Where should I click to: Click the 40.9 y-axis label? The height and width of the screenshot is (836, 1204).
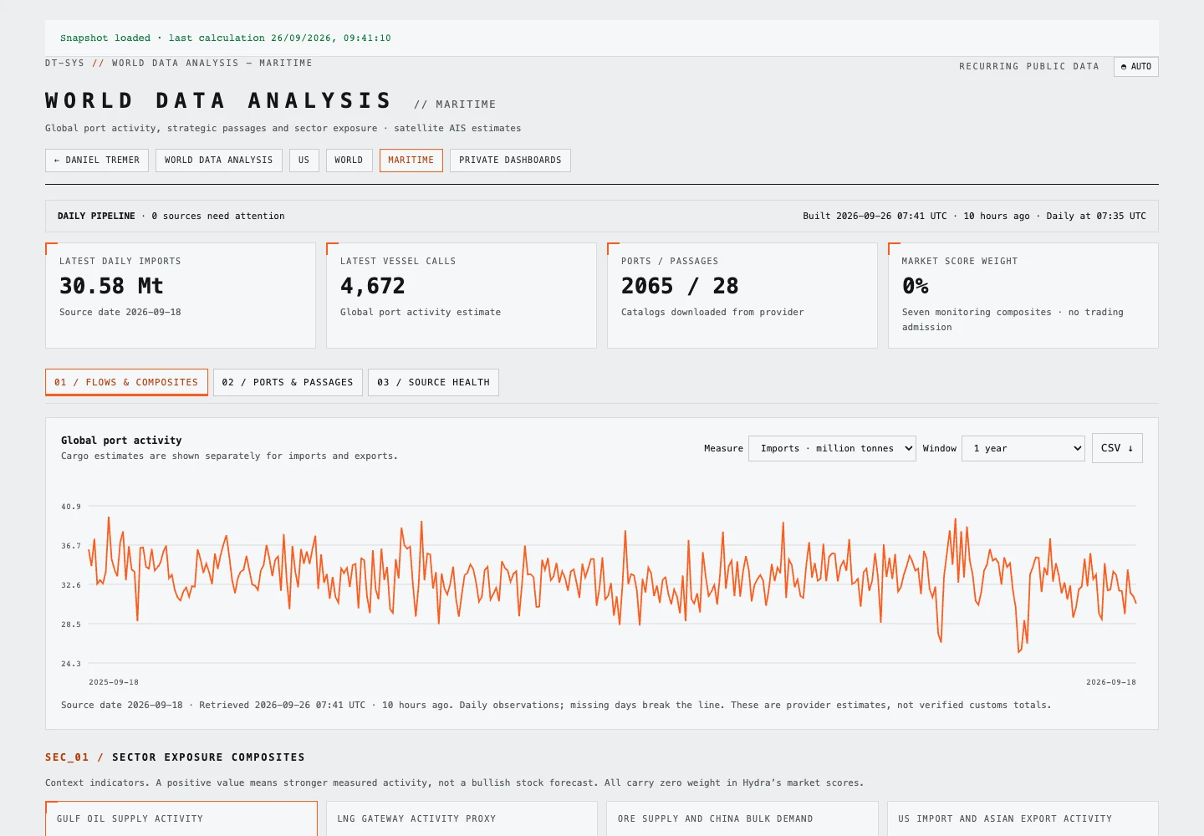coord(71,507)
